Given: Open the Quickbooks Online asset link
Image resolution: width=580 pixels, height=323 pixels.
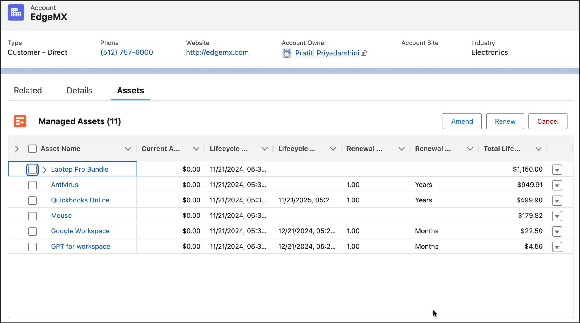Looking at the screenshot, I should [80, 200].
